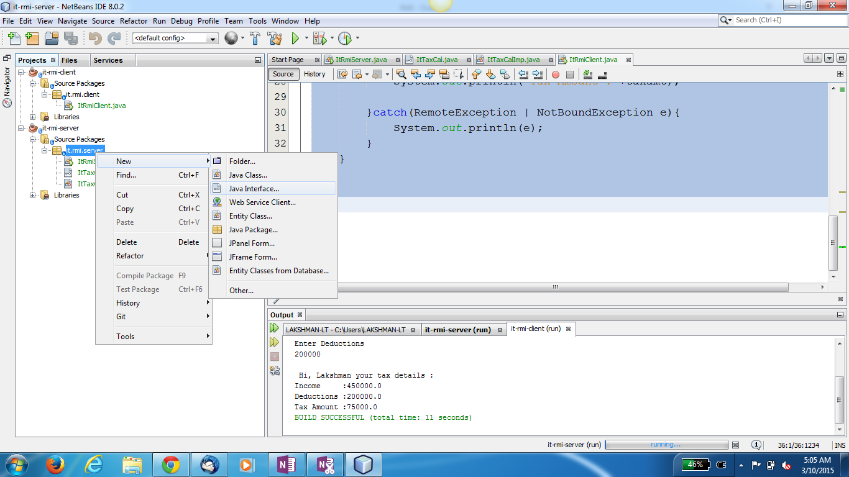
Task: Open Google Chrome from the Windows taskbar
Action: 170,464
